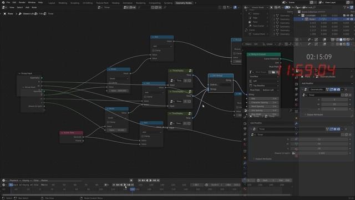Click upper jump to first frame button
The height and width of the screenshot is (200, 355).
[139, 180]
